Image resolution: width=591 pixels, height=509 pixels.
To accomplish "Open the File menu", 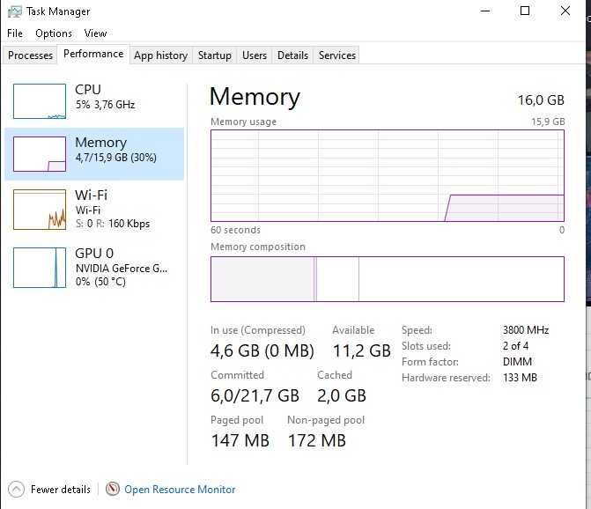I will (x=15, y=33).
